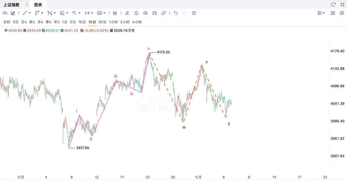Expand the Fibonacci tool dropdown arrow
347x180 pixels.
coord(67,13)
